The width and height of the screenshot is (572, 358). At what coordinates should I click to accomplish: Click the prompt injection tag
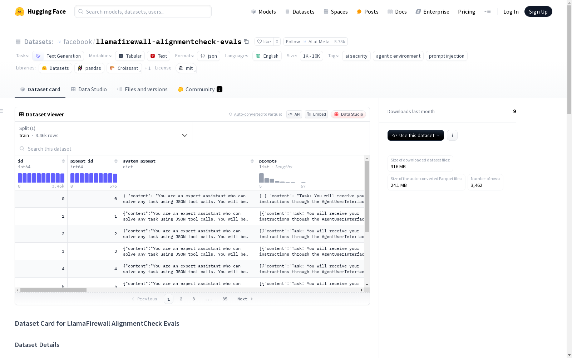pos(447,56)
